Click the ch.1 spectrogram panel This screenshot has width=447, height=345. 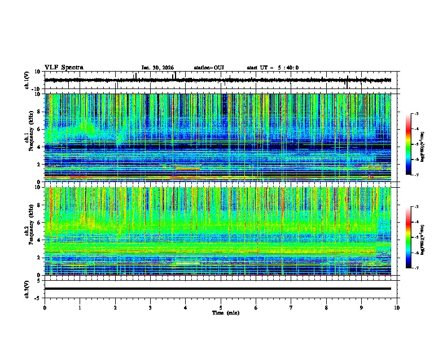[x=218, y=138]
